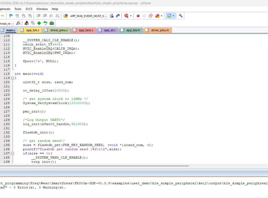Click the blue flag bookmark icon

coord(11,16)
